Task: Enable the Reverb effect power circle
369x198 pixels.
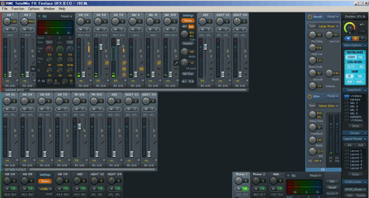Action: pyautogui.click(x=310, y=17)
